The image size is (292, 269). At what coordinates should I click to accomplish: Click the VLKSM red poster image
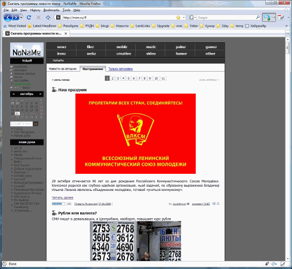coord(135,134)
